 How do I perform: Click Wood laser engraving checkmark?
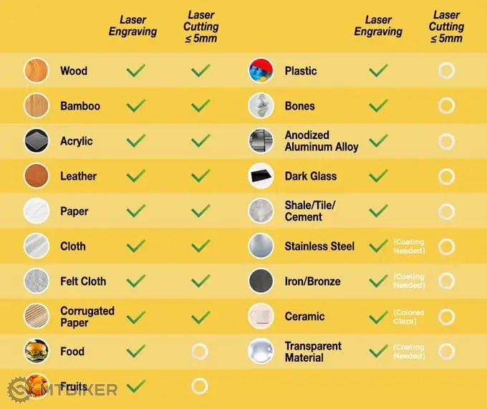[135, 71]
